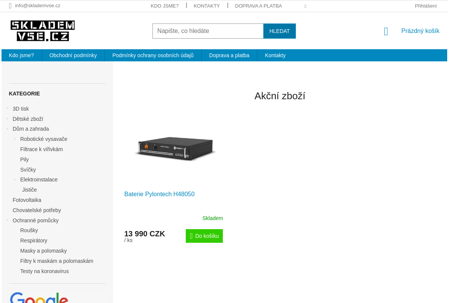
Task: Click the Přihlášení login link
Action: (426, 6)
